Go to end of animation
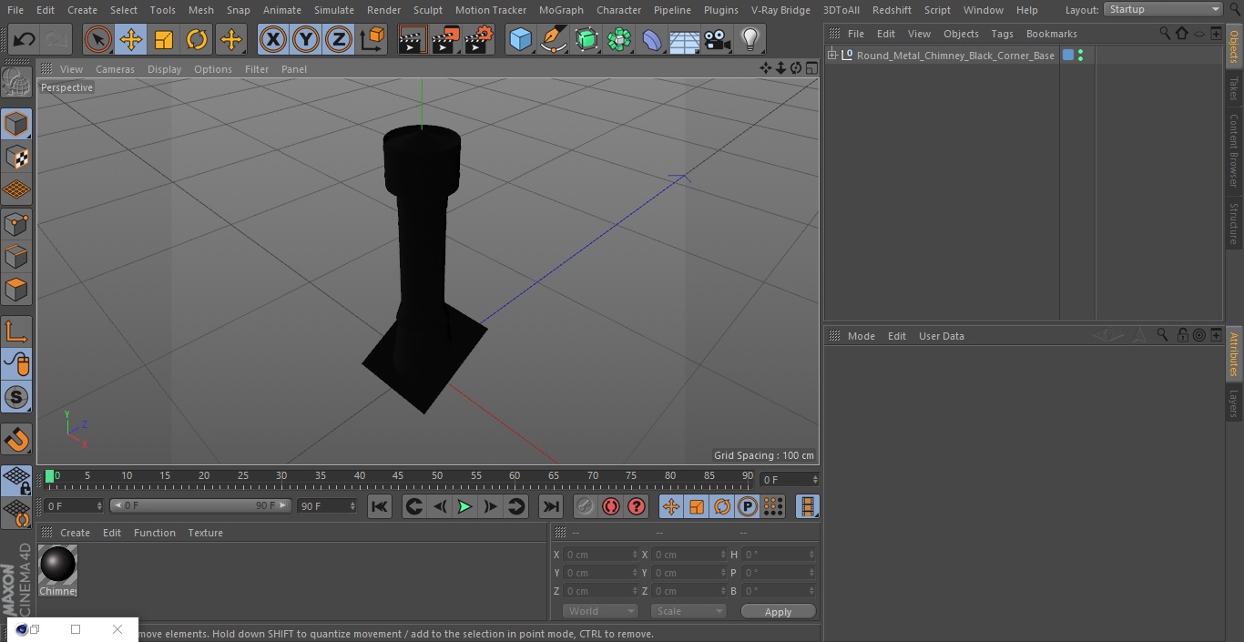 (551, 506)
